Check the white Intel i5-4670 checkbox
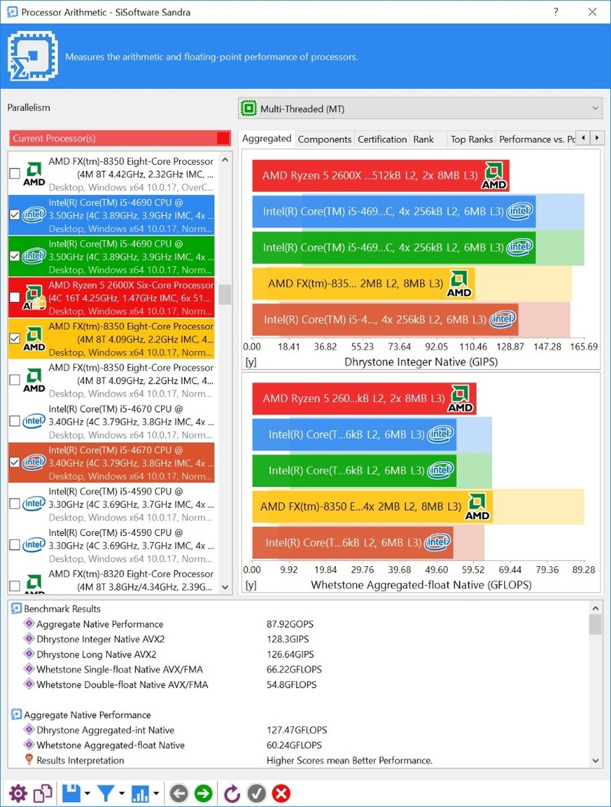Image resolution: width=611 pixels, height=807 pixels. tap(15, 421)
